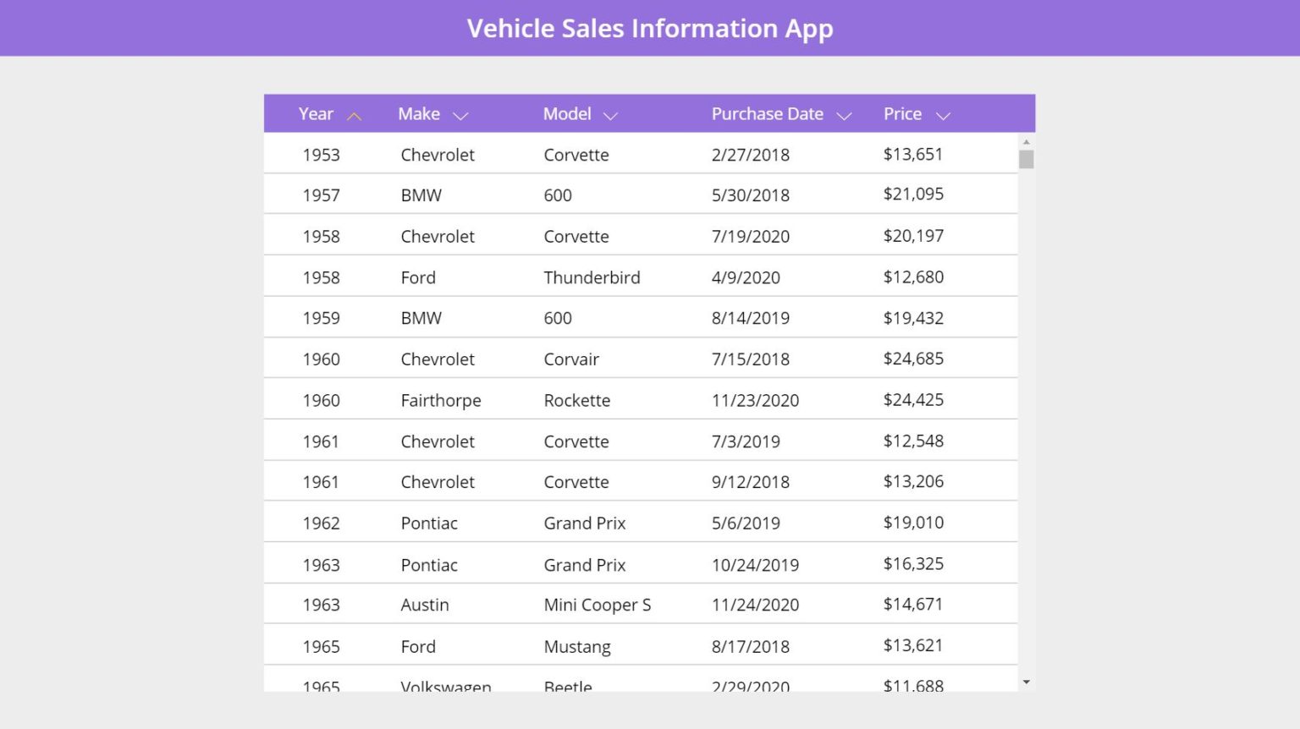Click the vertical scrollbar thumb
This screenshot has height=729, width=1300.
[x=1027, y=160]
